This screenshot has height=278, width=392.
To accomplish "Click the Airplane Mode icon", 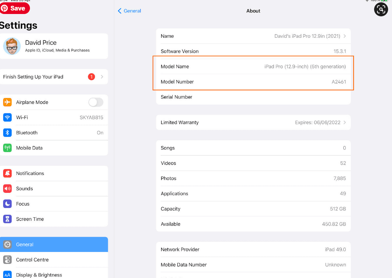I will pyautogui.click(x=7, y=102).
